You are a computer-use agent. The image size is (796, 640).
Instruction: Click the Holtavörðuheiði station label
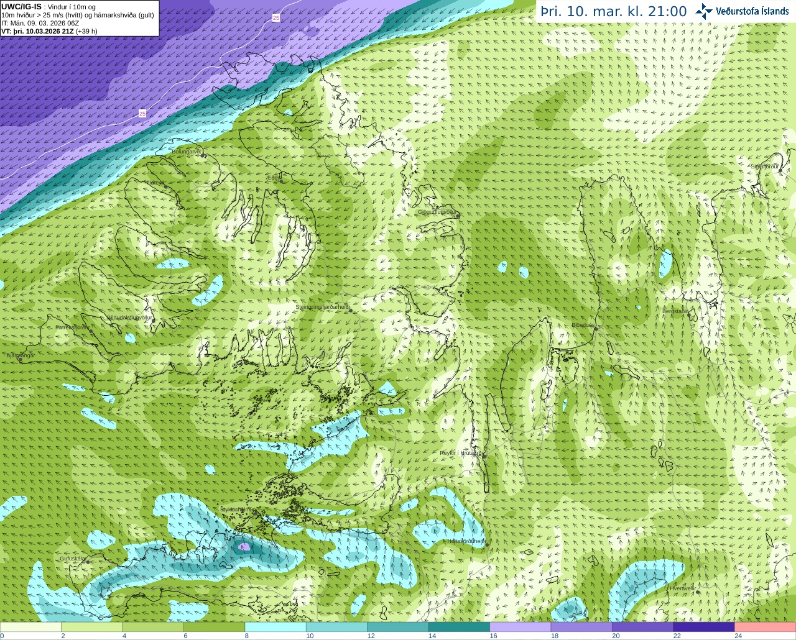pos(466,541)
